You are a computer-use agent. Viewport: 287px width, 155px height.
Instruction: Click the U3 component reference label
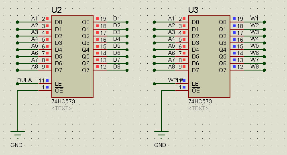pos(193,10)
